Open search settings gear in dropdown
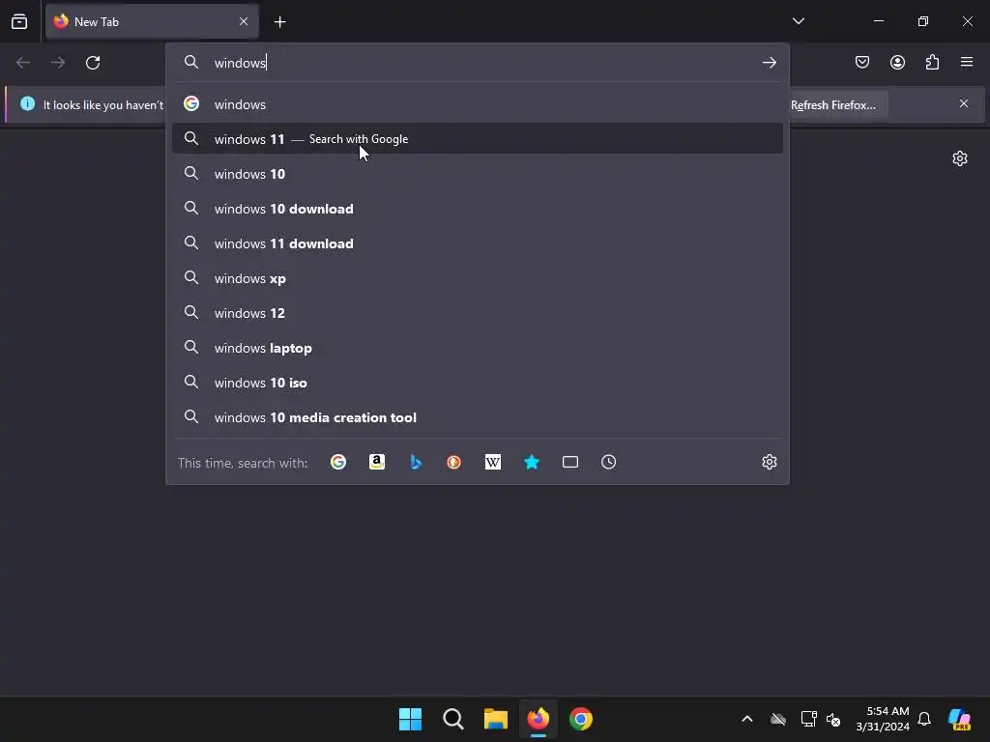Viewport: 990px width, 742px height. click(x=769, y=462)
